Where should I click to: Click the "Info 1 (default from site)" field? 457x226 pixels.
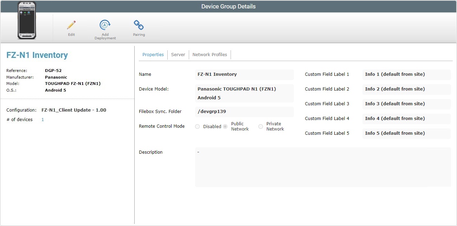point(406,74)
